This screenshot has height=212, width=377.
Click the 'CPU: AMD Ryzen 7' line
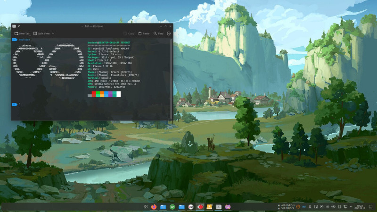[114, 81]
